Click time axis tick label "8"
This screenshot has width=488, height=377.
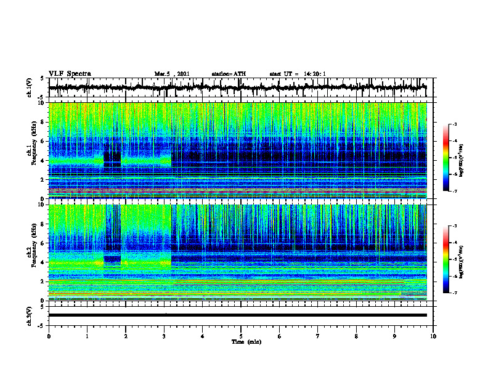tap(356, 336)
